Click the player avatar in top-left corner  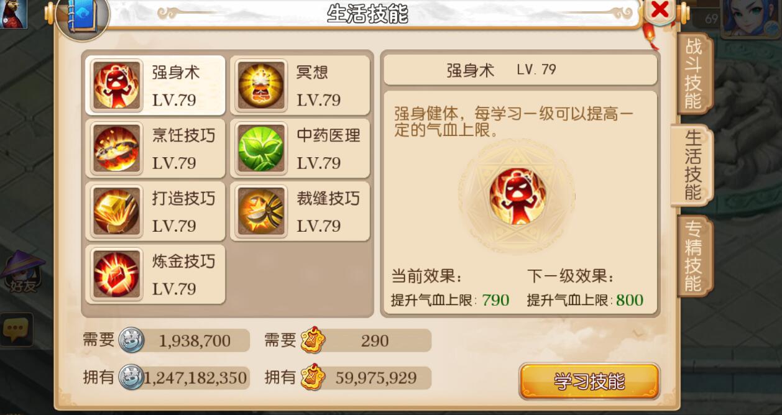pos(13,14)
